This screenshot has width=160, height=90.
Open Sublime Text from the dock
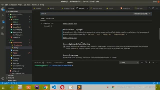[x=79, y=87]
